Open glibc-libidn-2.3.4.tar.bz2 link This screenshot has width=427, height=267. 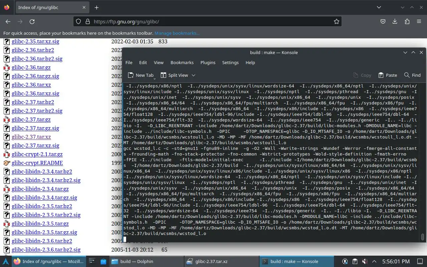coord(42,172)
